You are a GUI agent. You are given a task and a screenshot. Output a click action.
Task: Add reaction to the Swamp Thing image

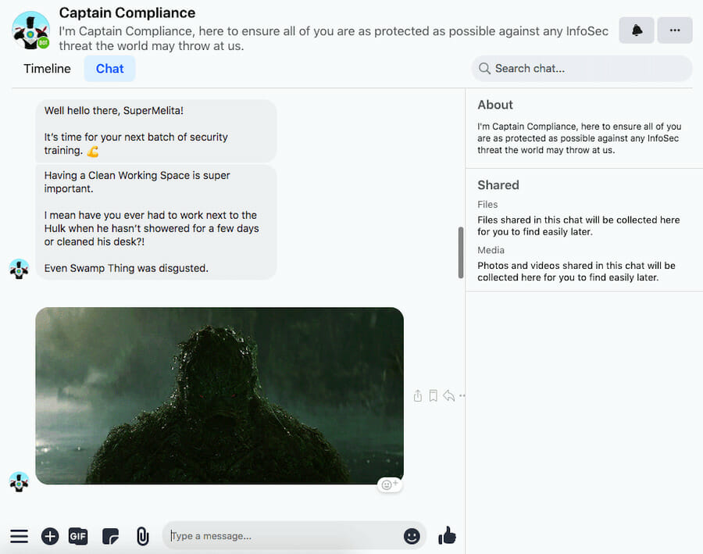click(390, 484)
